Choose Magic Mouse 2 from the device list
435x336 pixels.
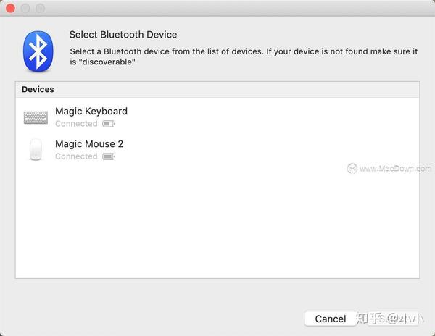(217, 150)
